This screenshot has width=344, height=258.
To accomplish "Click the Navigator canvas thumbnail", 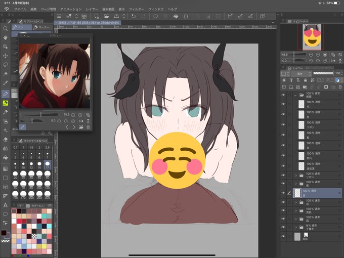I will coord(312,37).
